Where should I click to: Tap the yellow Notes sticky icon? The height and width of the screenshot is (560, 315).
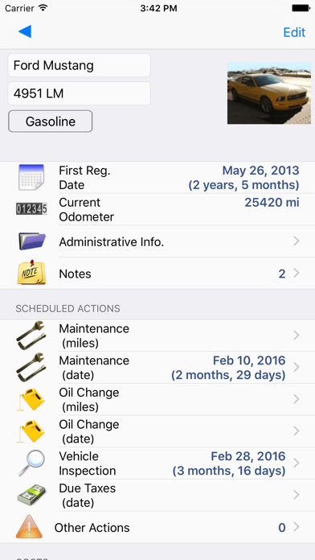pyautogui.click(x=31, y=273)
